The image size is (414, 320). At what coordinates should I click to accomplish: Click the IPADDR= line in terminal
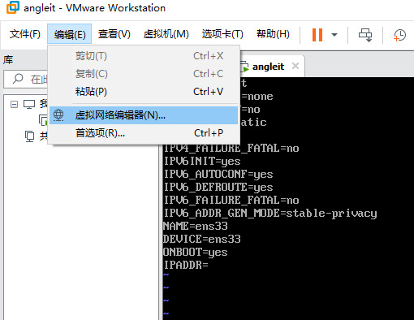186,265
